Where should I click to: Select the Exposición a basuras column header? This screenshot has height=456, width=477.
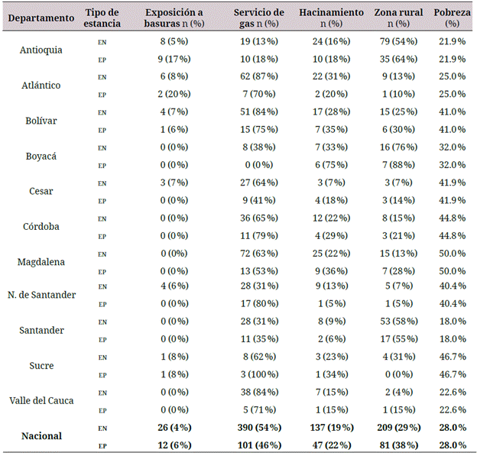[175, 18]
